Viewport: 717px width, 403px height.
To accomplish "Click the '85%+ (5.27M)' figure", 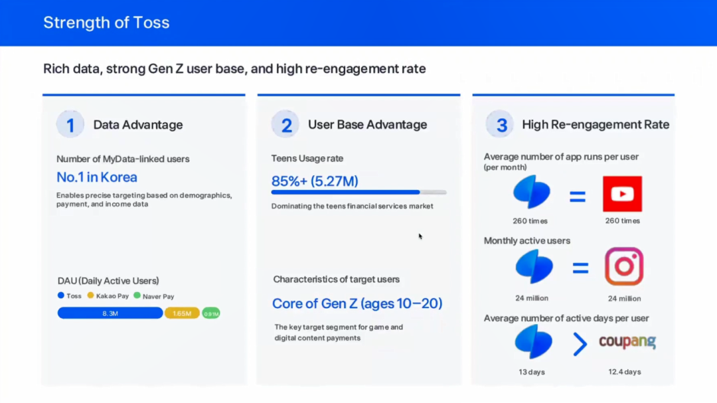I will (315, 181).
